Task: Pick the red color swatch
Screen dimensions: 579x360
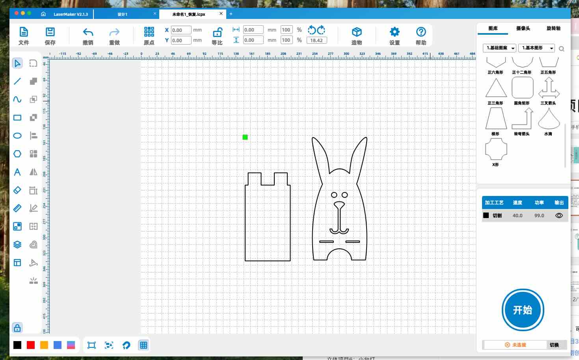Action: (x=31, y=345)
